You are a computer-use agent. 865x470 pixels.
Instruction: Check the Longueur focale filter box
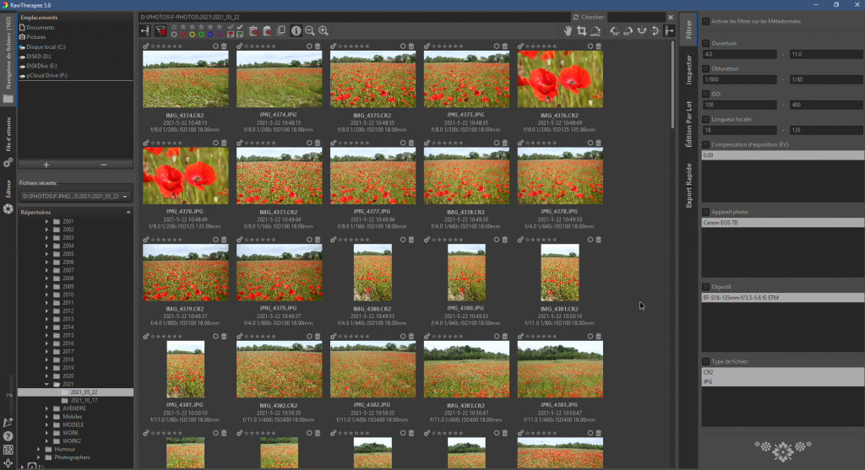pos(705,119)
